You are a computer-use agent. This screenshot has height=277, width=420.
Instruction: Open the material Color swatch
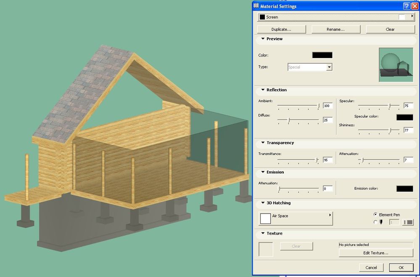(x=322, y=55)
